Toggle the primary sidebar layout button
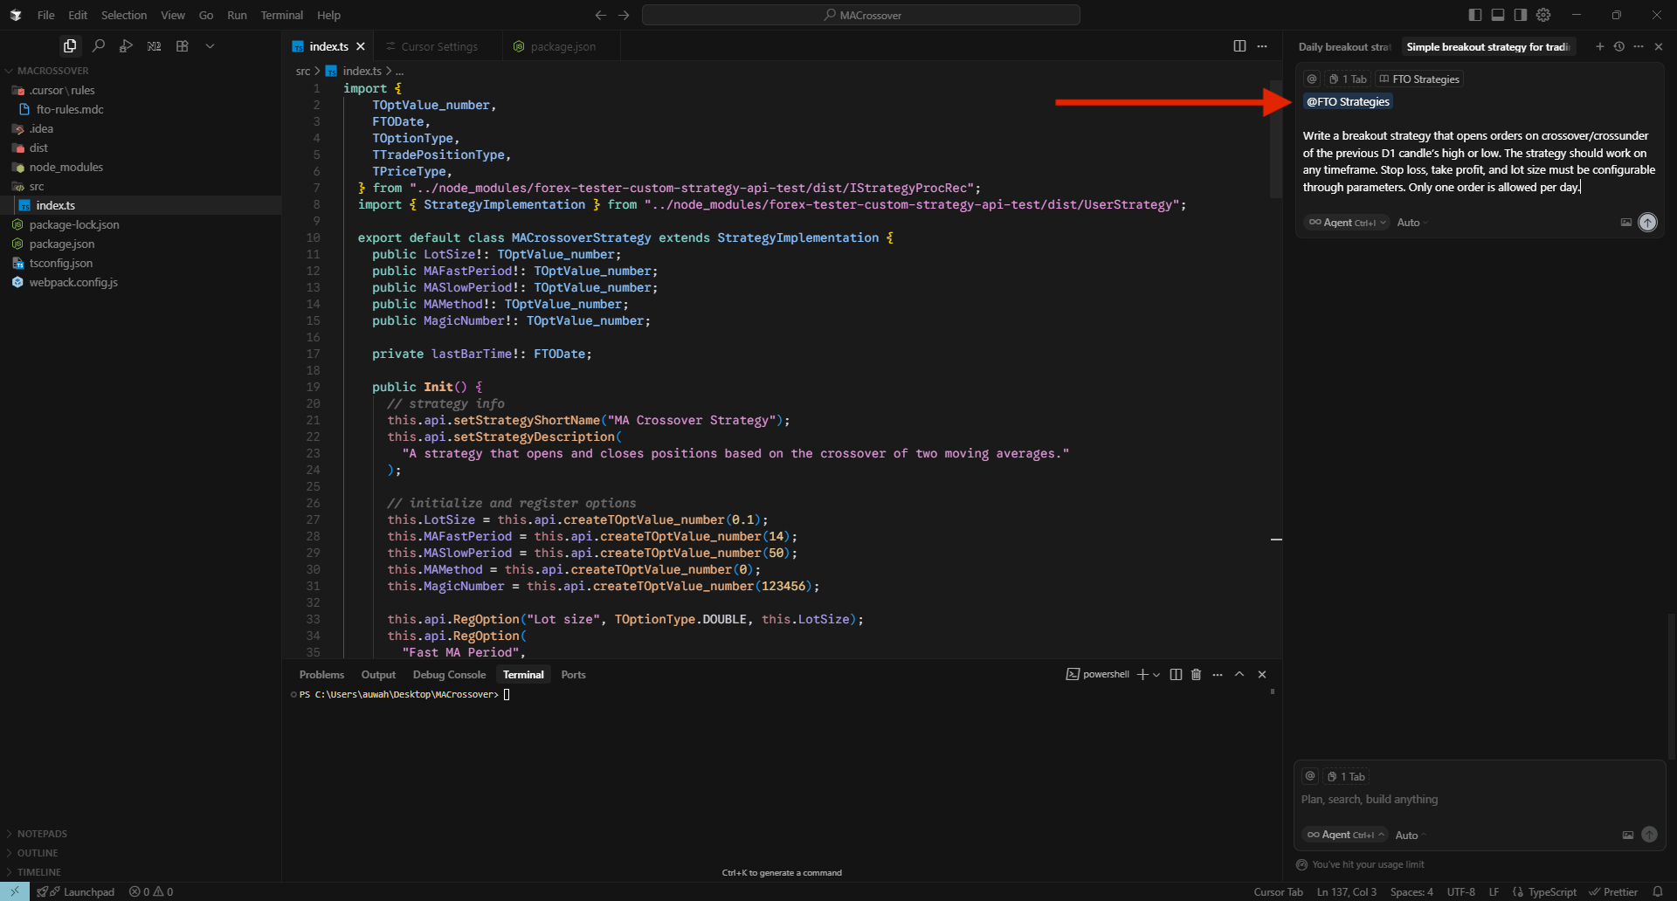 coord(1475,15)
